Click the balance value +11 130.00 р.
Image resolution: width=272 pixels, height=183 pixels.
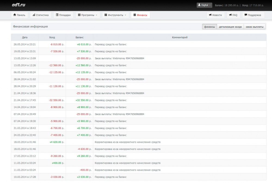click(x=84, y=86)
